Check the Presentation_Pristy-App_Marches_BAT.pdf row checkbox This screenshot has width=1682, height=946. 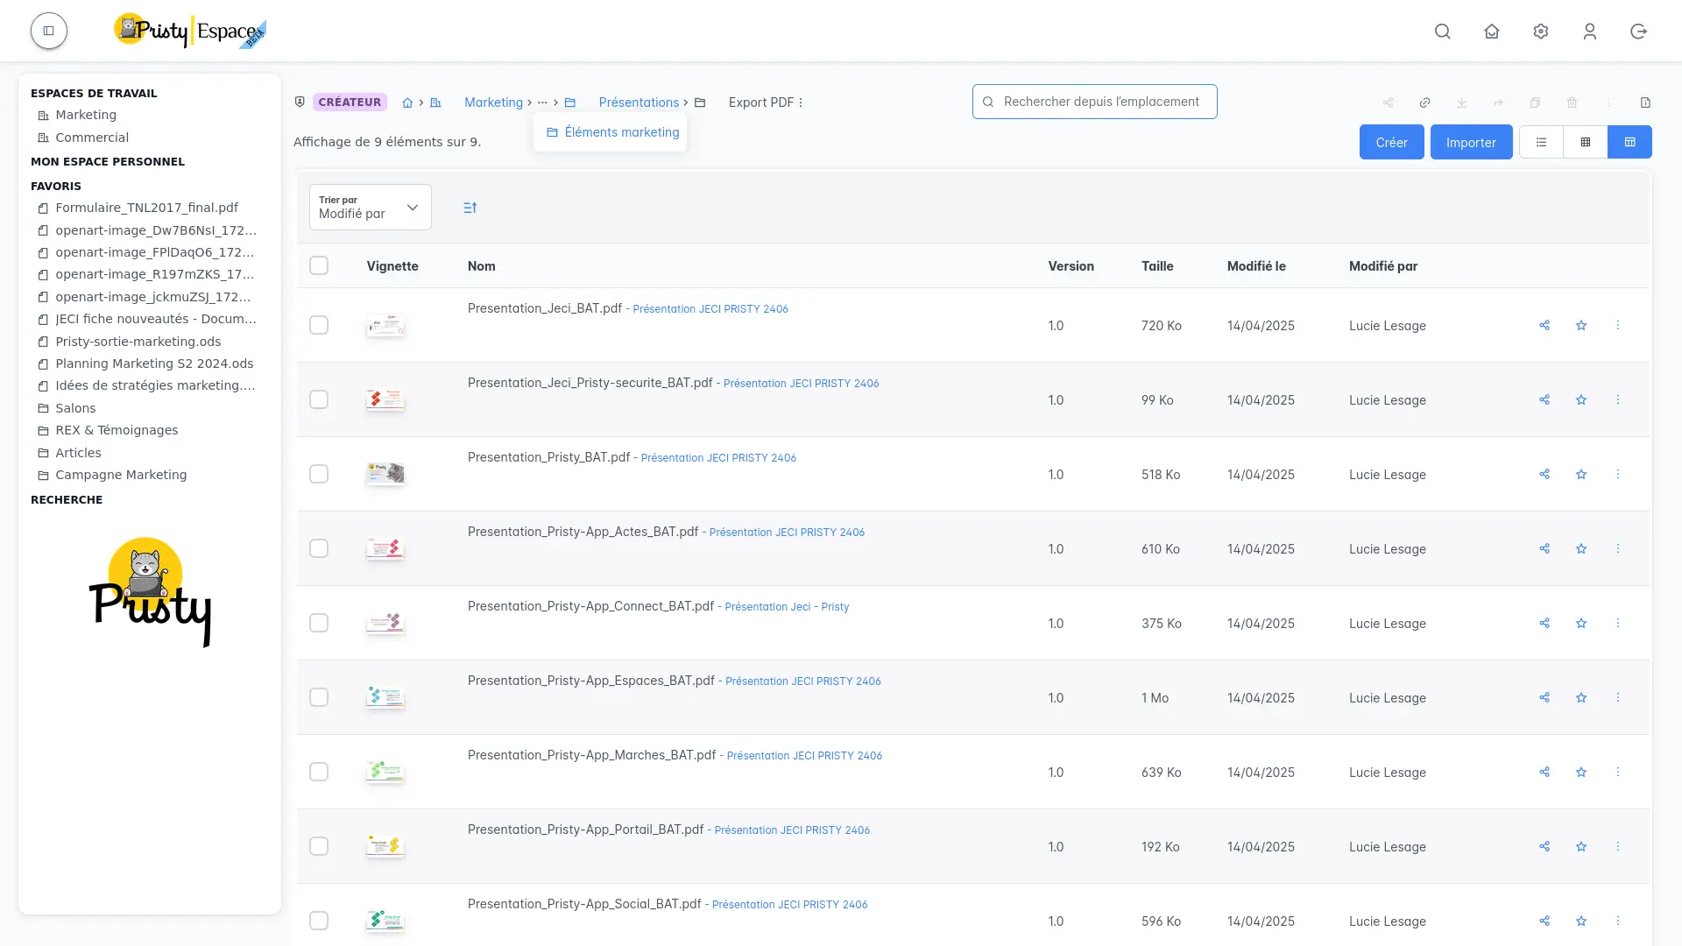pyautogui.click(x=319, y=772)
